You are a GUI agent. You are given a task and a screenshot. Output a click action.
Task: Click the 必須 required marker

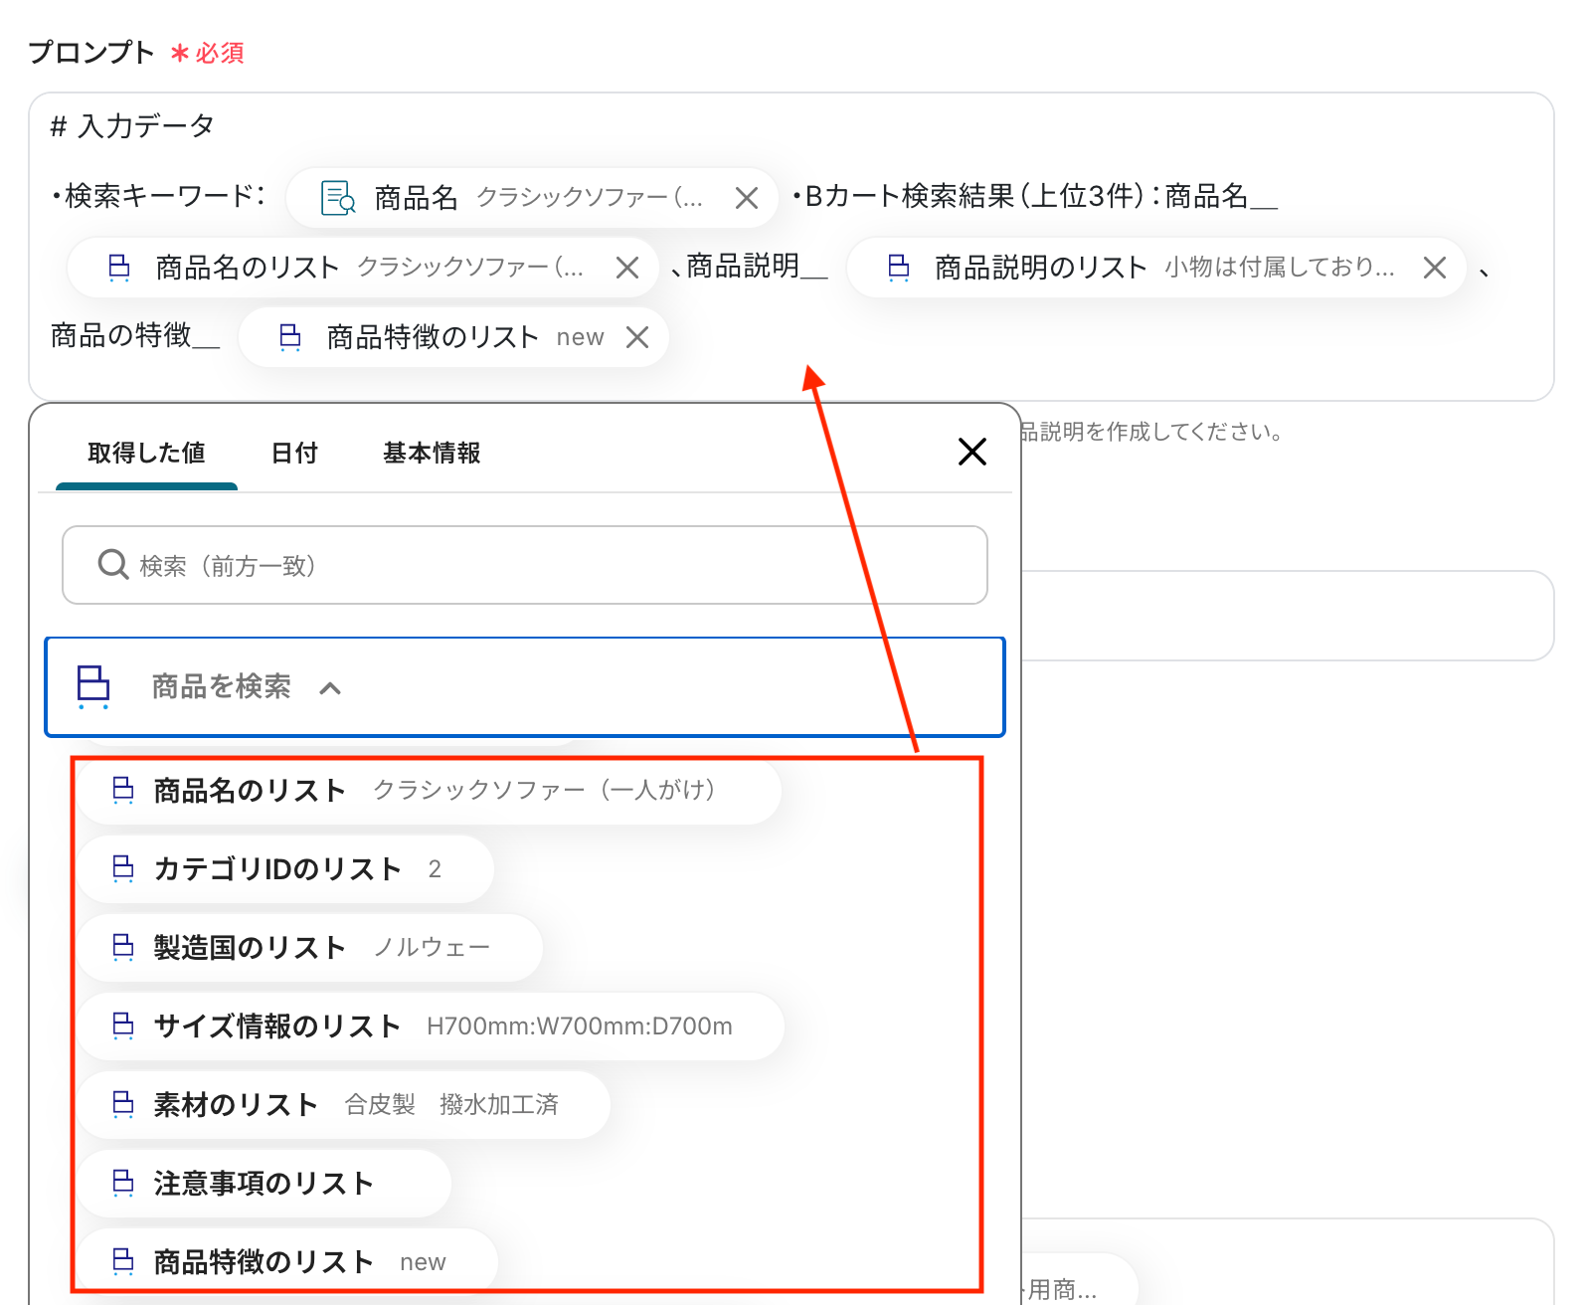tap(207, 53)
